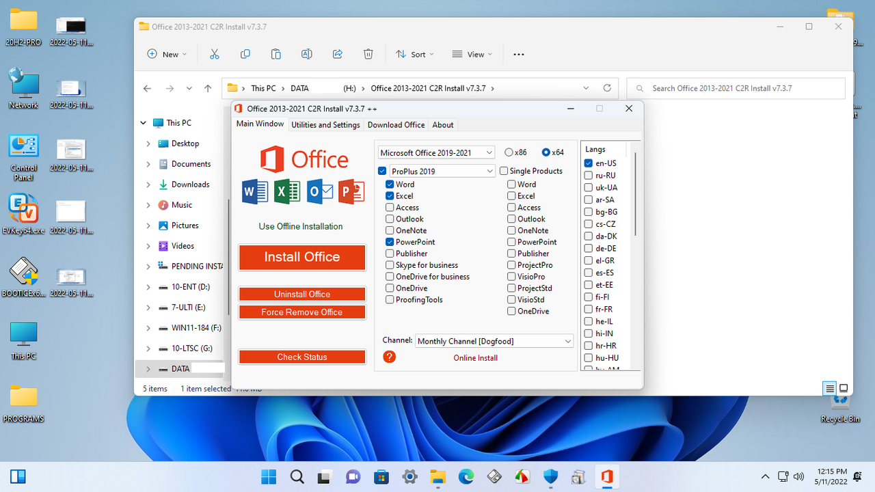Open the New dropdown in Explorer
875x492 pixels.
167,55
